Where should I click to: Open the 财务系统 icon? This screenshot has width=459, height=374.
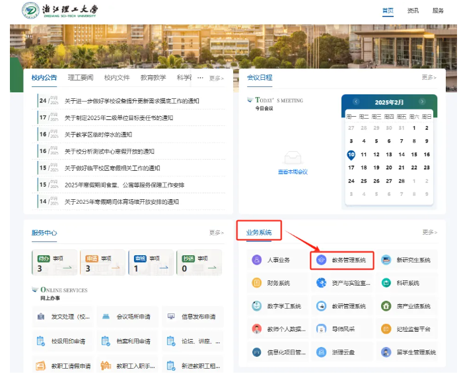257,283
